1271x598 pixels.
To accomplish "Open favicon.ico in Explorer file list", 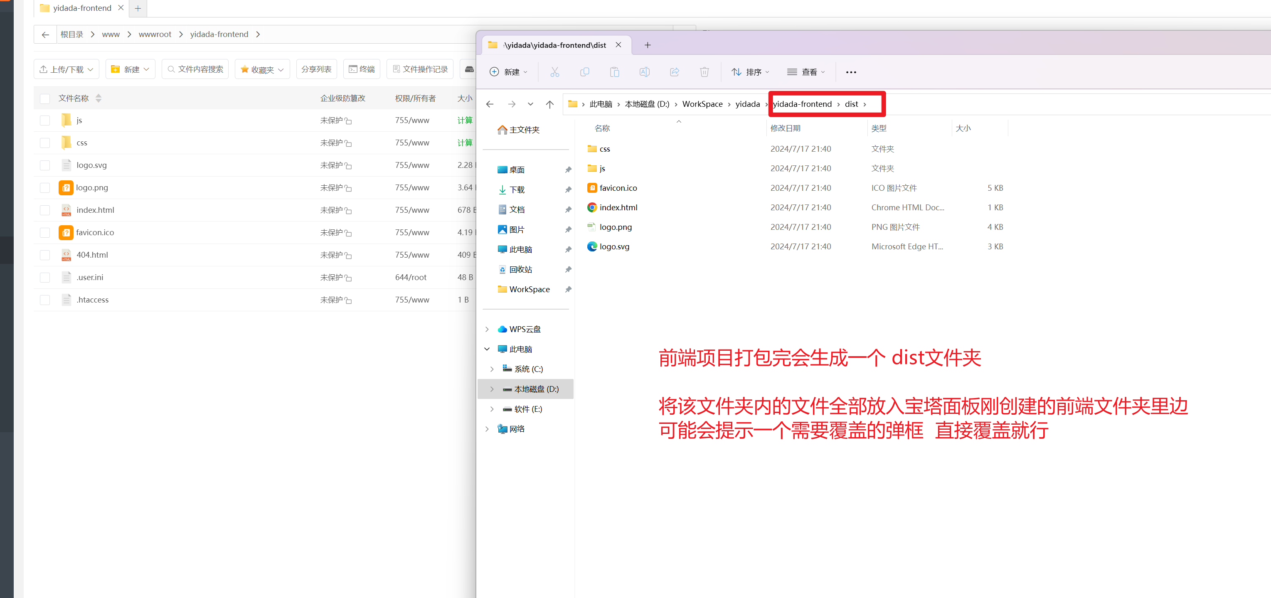I will [618, 188].
